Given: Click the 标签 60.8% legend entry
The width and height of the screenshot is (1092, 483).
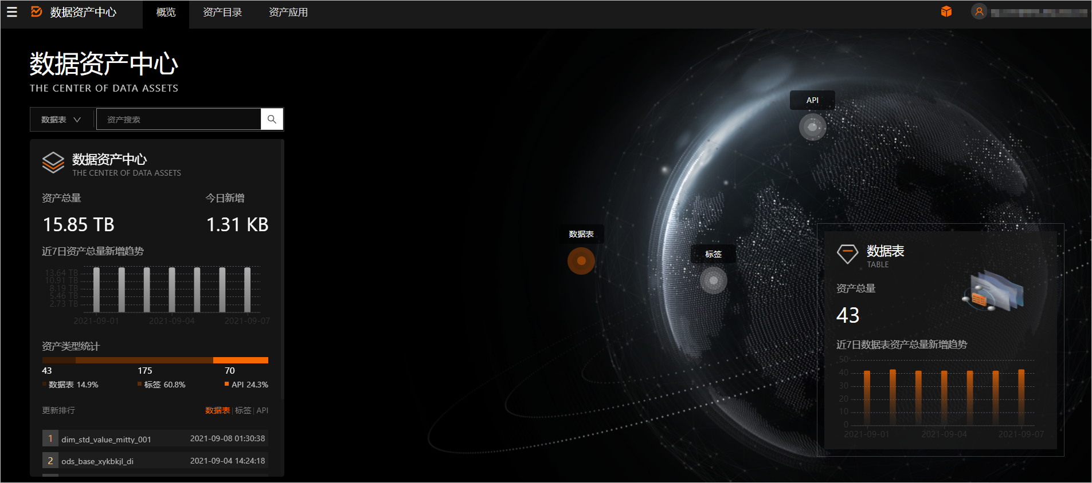Looking at the screenshot, I should coord(162,385).
